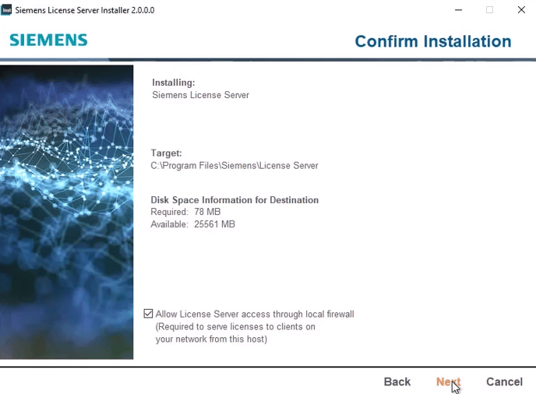Cancel the installation
536x394 pixels.
(x=504, y=382)
